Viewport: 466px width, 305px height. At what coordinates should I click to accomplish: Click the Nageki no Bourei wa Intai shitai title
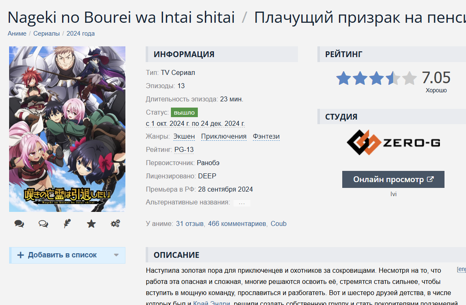tap(121, 17)
